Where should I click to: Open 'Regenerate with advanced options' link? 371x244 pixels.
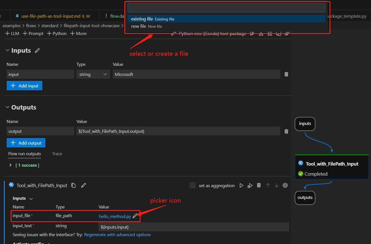[x=117, y=235]
